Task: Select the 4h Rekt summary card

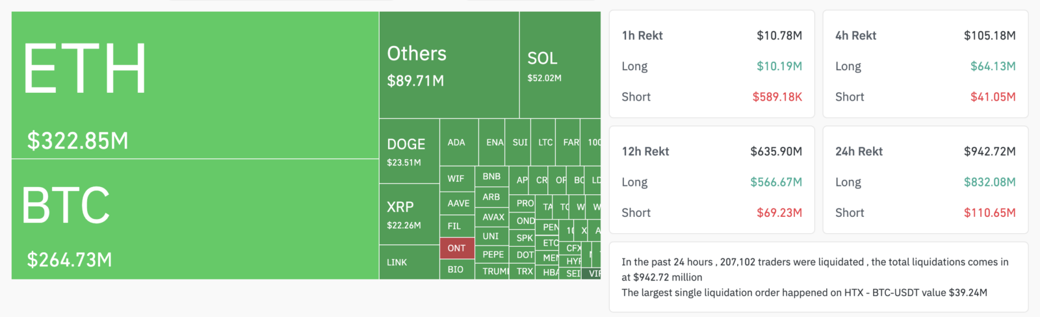Action: (926, 64)
